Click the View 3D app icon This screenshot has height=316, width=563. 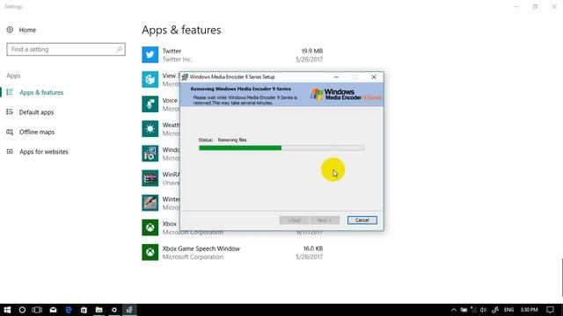[x=150, y=80]
